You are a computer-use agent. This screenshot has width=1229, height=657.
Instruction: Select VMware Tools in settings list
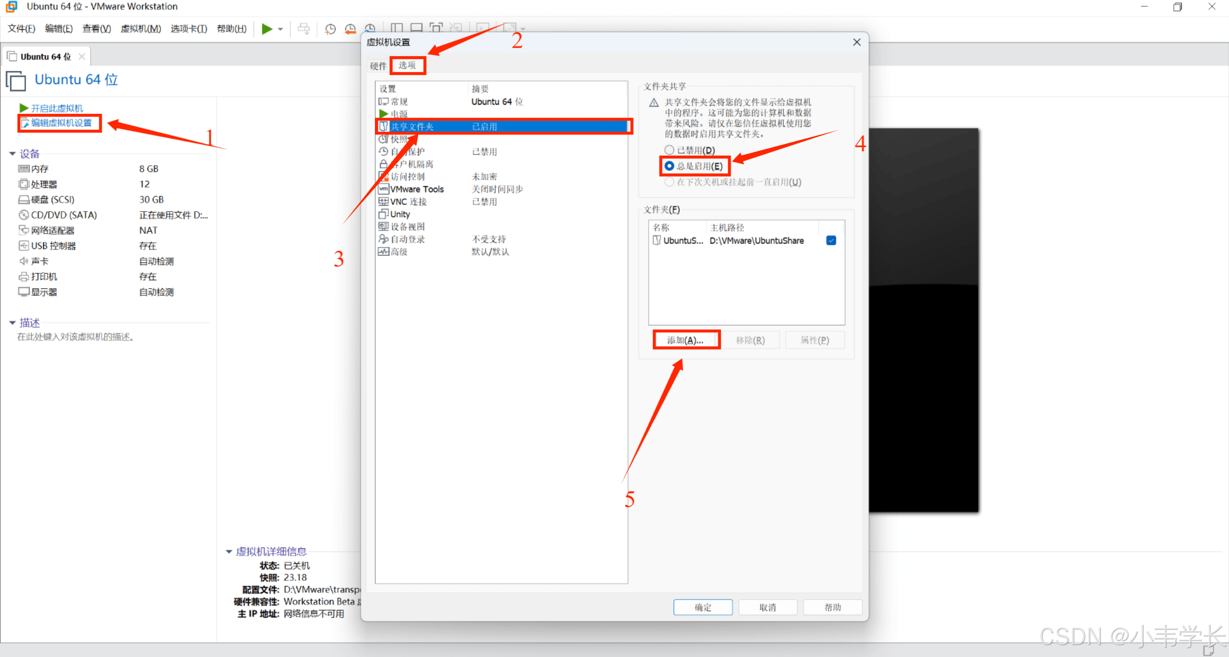pyautogui.click(x=416, y=189)
